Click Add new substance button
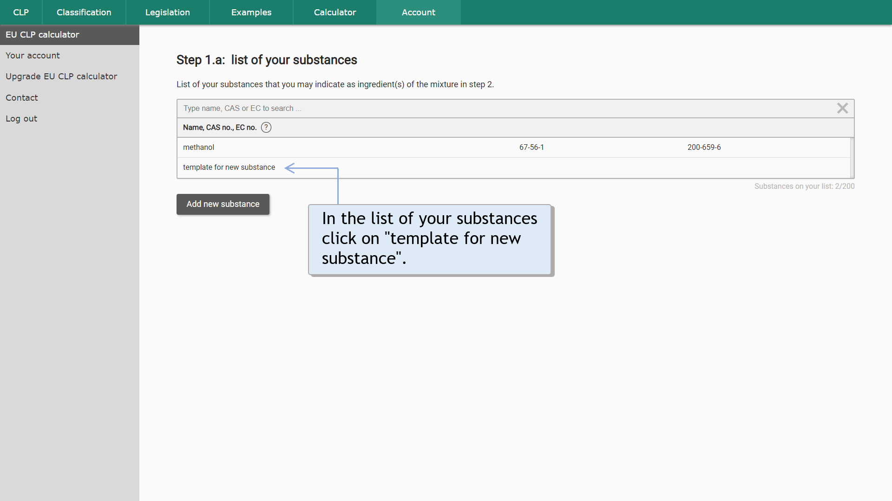 coord(223,204)
